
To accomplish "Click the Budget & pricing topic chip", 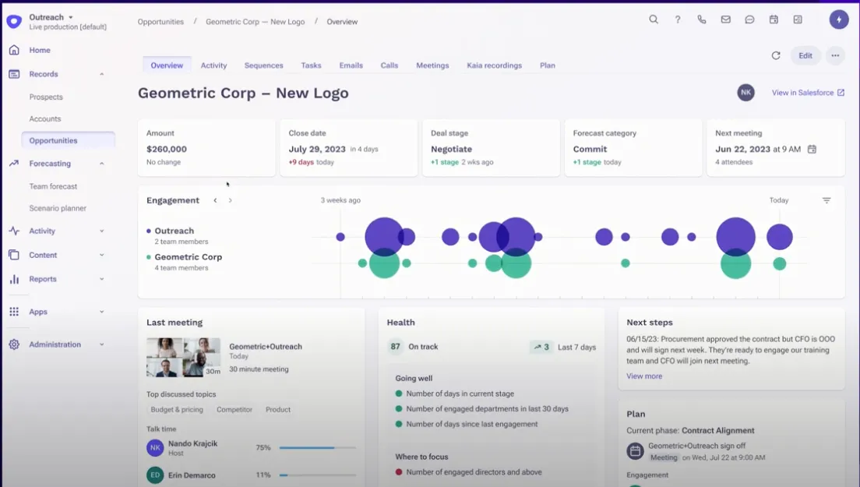I will 177,410.
